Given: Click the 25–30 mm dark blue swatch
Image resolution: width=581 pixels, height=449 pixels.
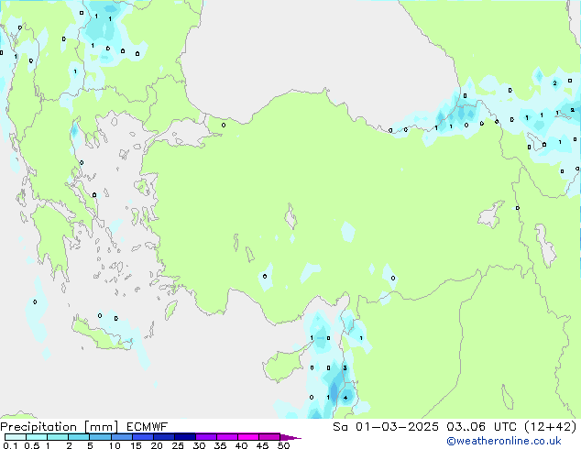Looking at the screenshot, I should click(184, 437).
